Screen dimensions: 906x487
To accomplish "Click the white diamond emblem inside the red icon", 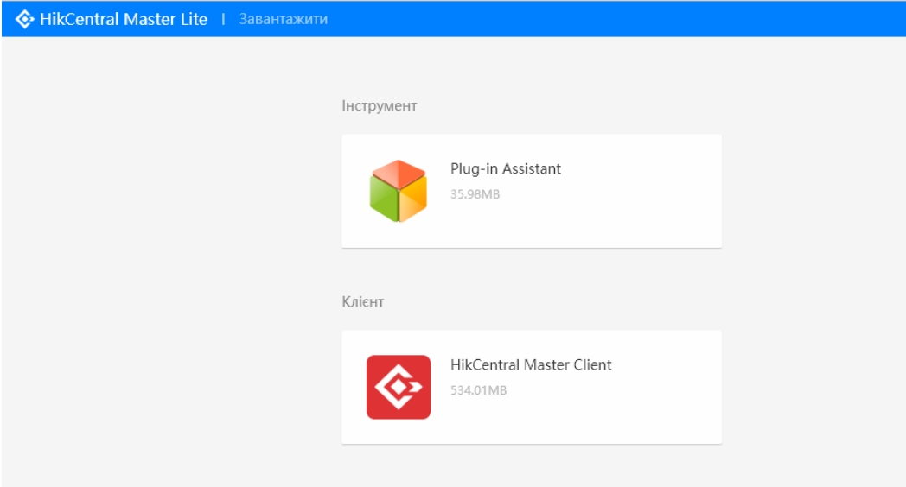I will tap(398, 387).
